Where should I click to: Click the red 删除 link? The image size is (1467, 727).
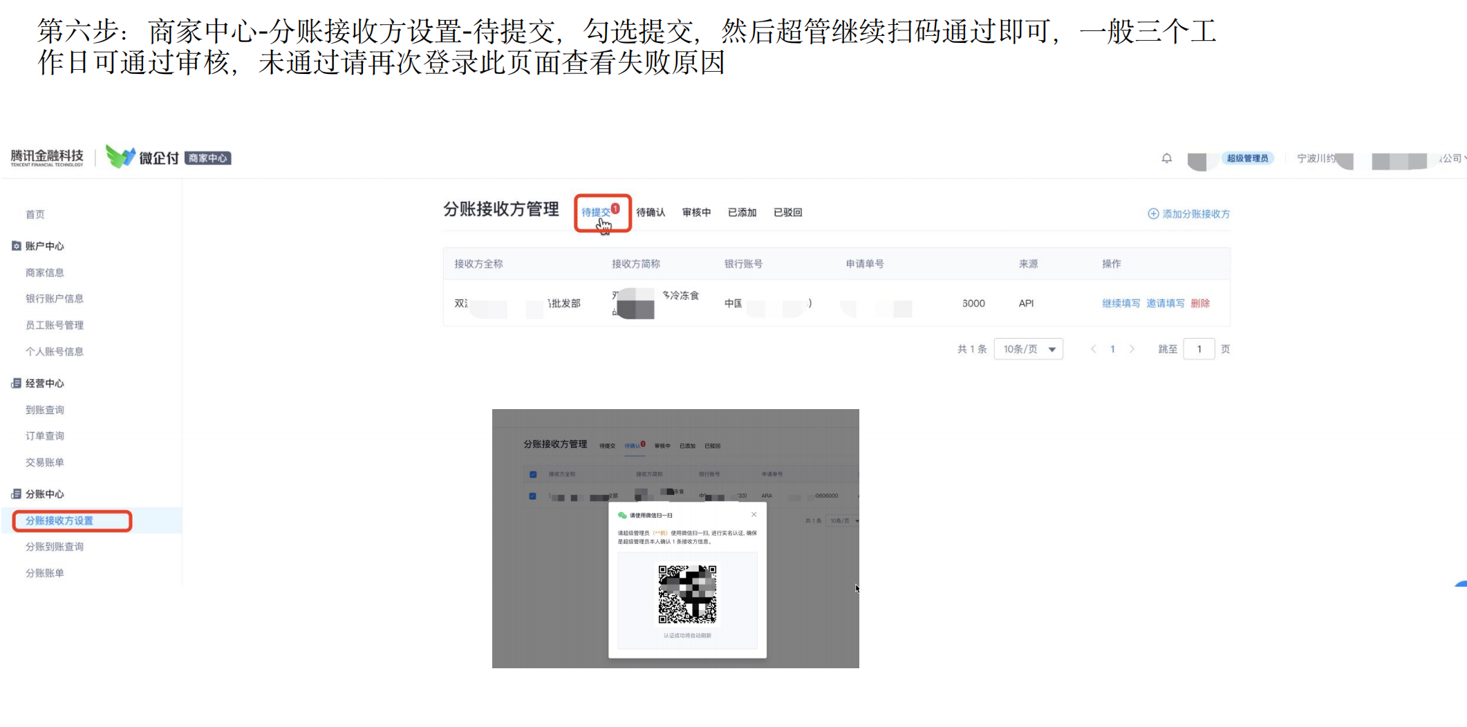1200,303
